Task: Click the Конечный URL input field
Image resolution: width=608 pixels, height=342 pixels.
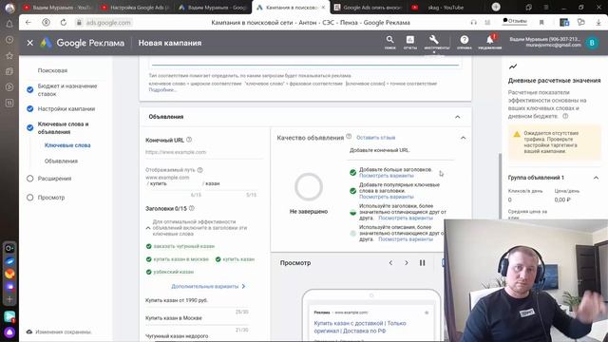Action: 204,152
